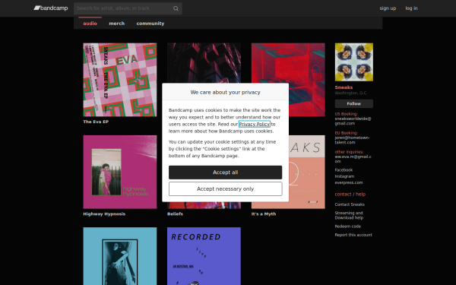
Task: Click the search magnifier icon
Action: pyautogui.click(x=176, y=8)
